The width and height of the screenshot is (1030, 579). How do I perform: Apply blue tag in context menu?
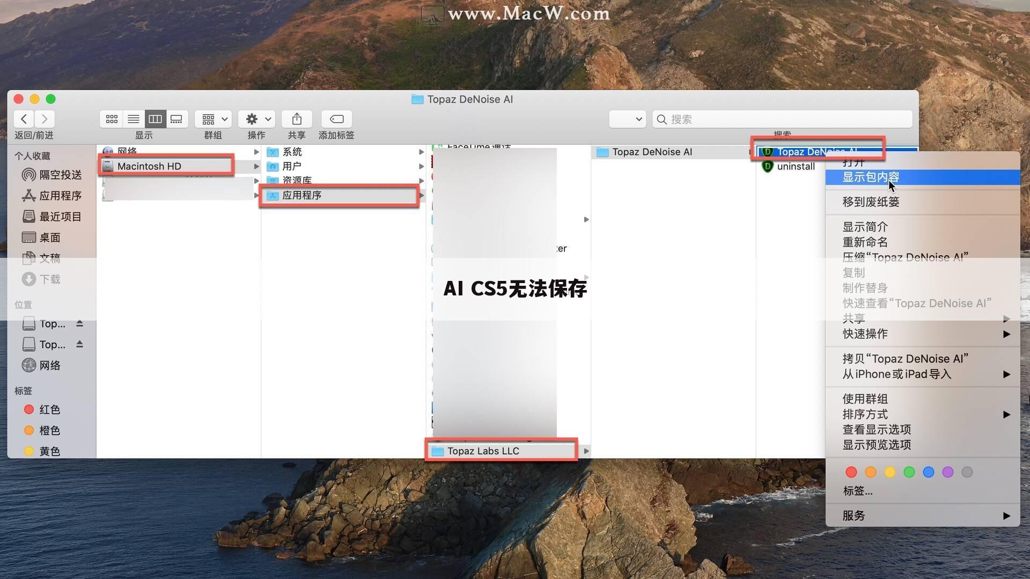(928, 472)
